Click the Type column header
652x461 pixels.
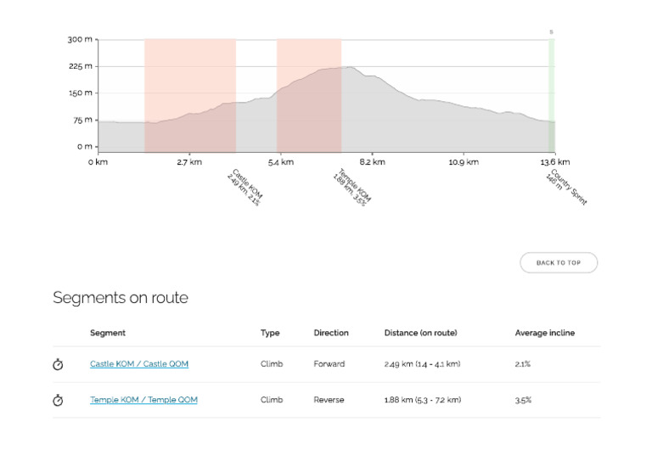point(270,333)
